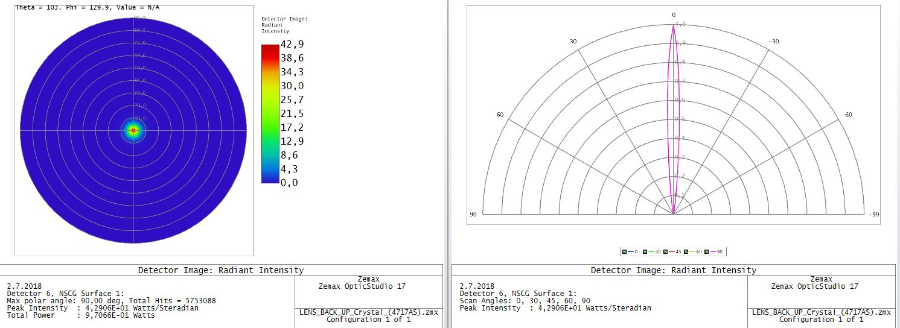Screen dimensions: 900x328
Task: Toggle the 45 degree red scan checkbox
Action: (x=665, y=252)
